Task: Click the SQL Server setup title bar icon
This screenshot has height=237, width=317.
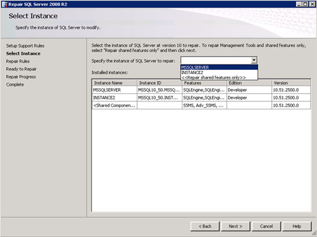Action: [x=4, y=4]
